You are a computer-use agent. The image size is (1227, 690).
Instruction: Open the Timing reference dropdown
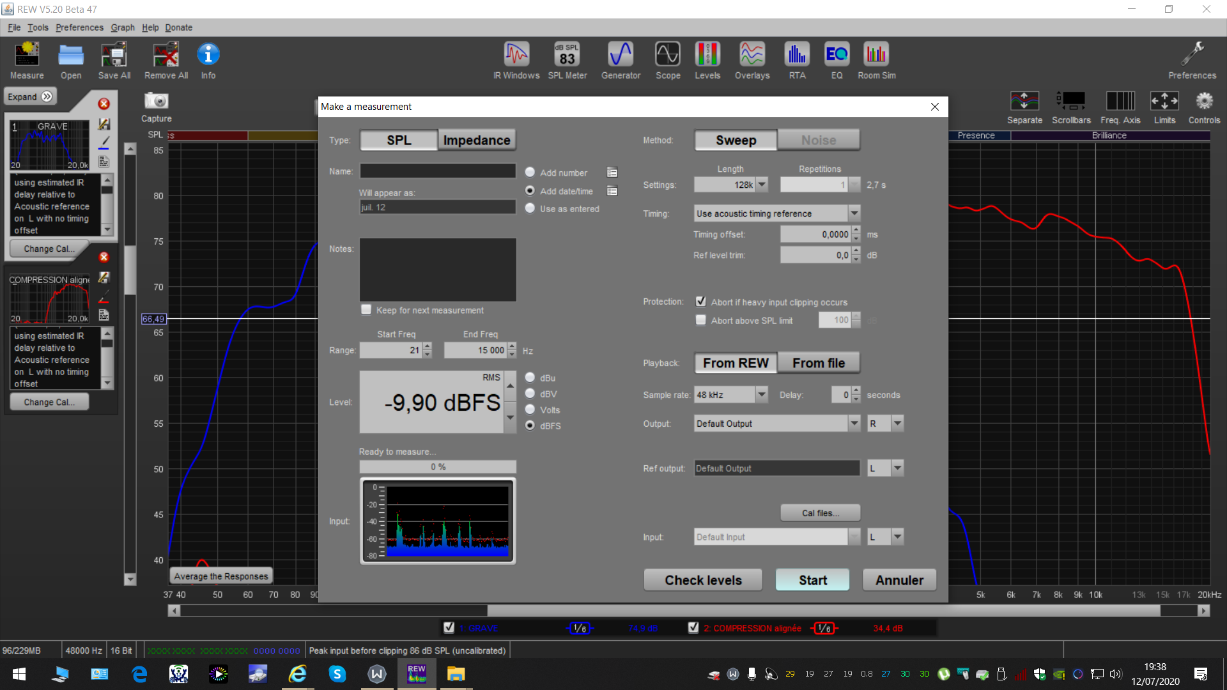point(854,213)
